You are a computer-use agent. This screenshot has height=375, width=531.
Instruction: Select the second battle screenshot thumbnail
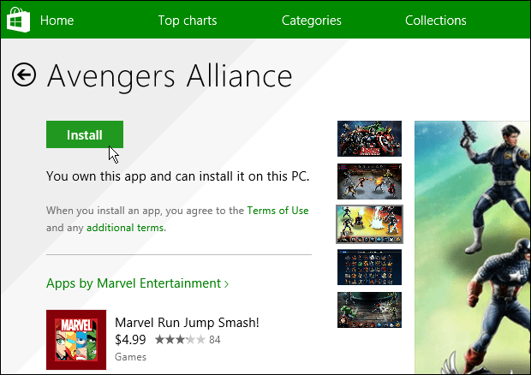point(369,182)
